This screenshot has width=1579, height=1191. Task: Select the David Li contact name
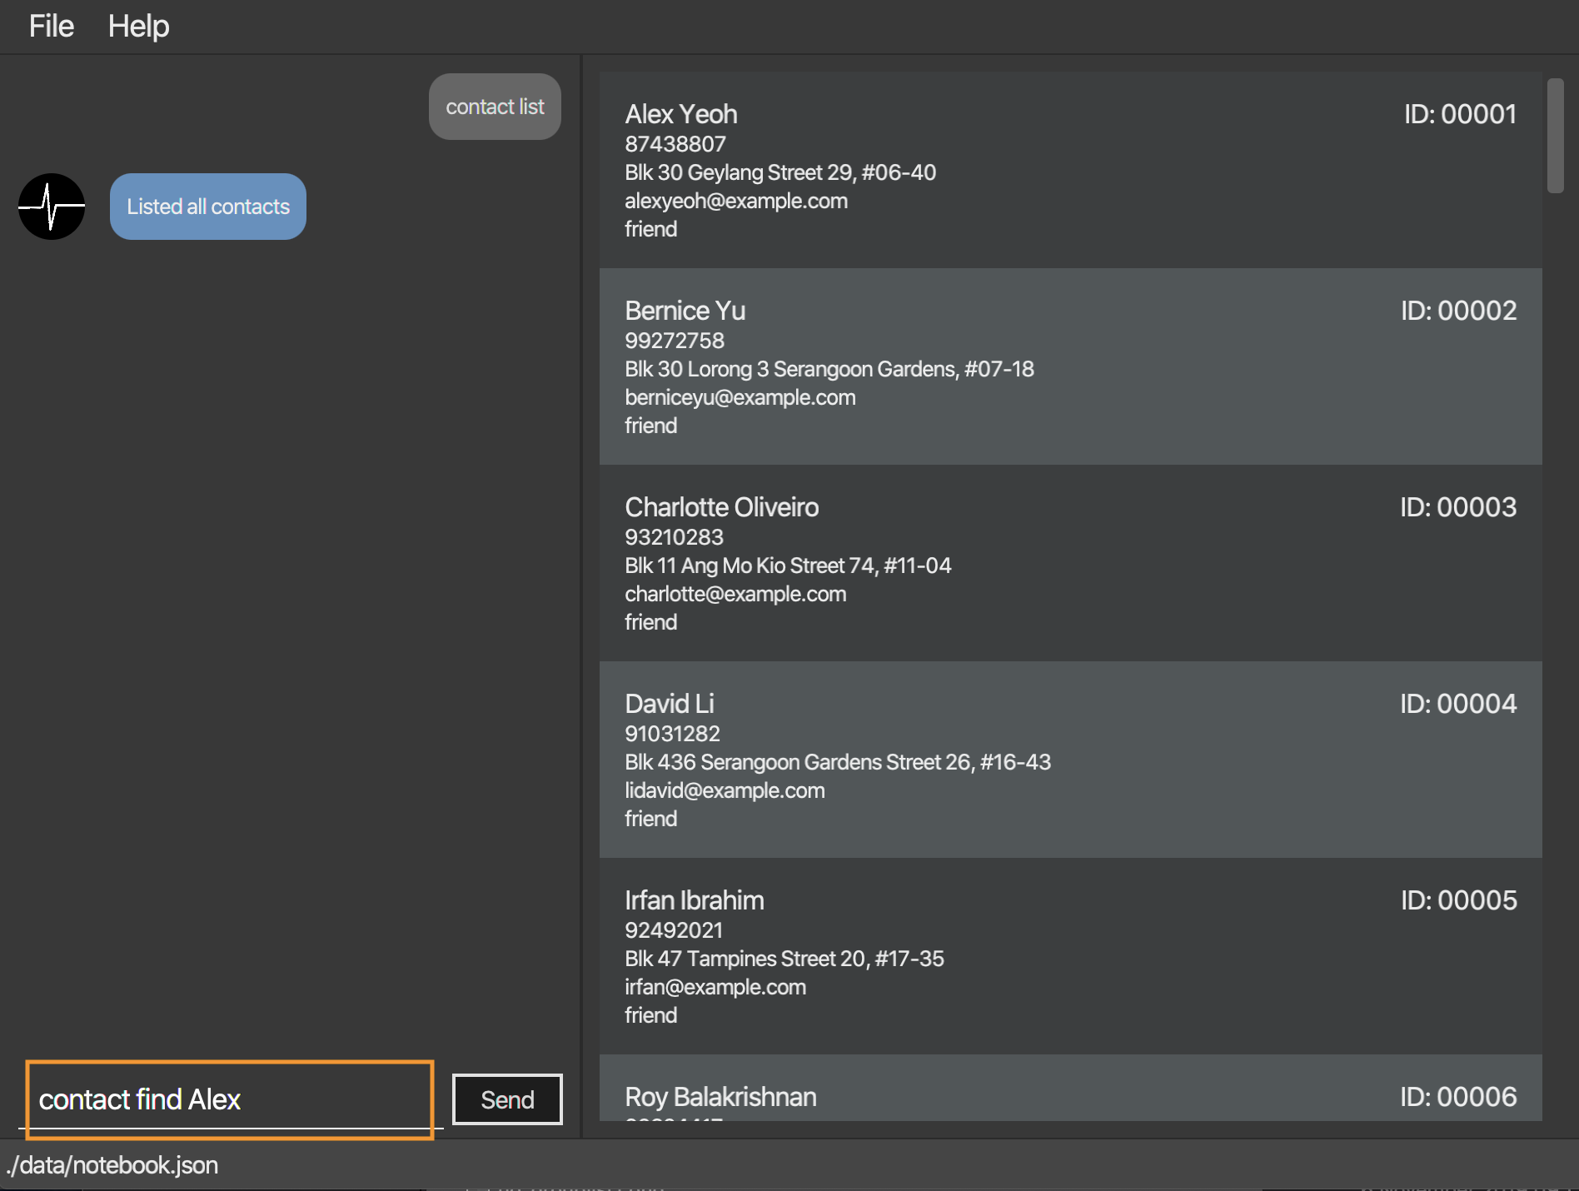[x=670, y=704]
